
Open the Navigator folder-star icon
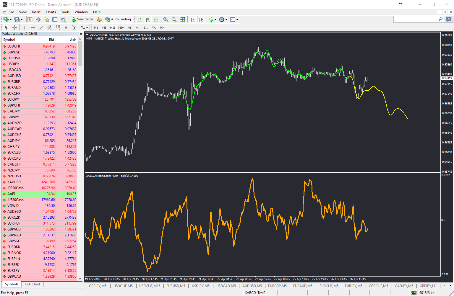click(46, 19)
